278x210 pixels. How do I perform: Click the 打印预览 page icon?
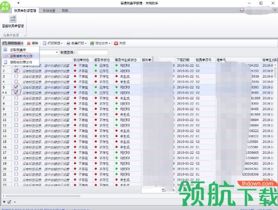pyautogui.click(x=44, y=43)
